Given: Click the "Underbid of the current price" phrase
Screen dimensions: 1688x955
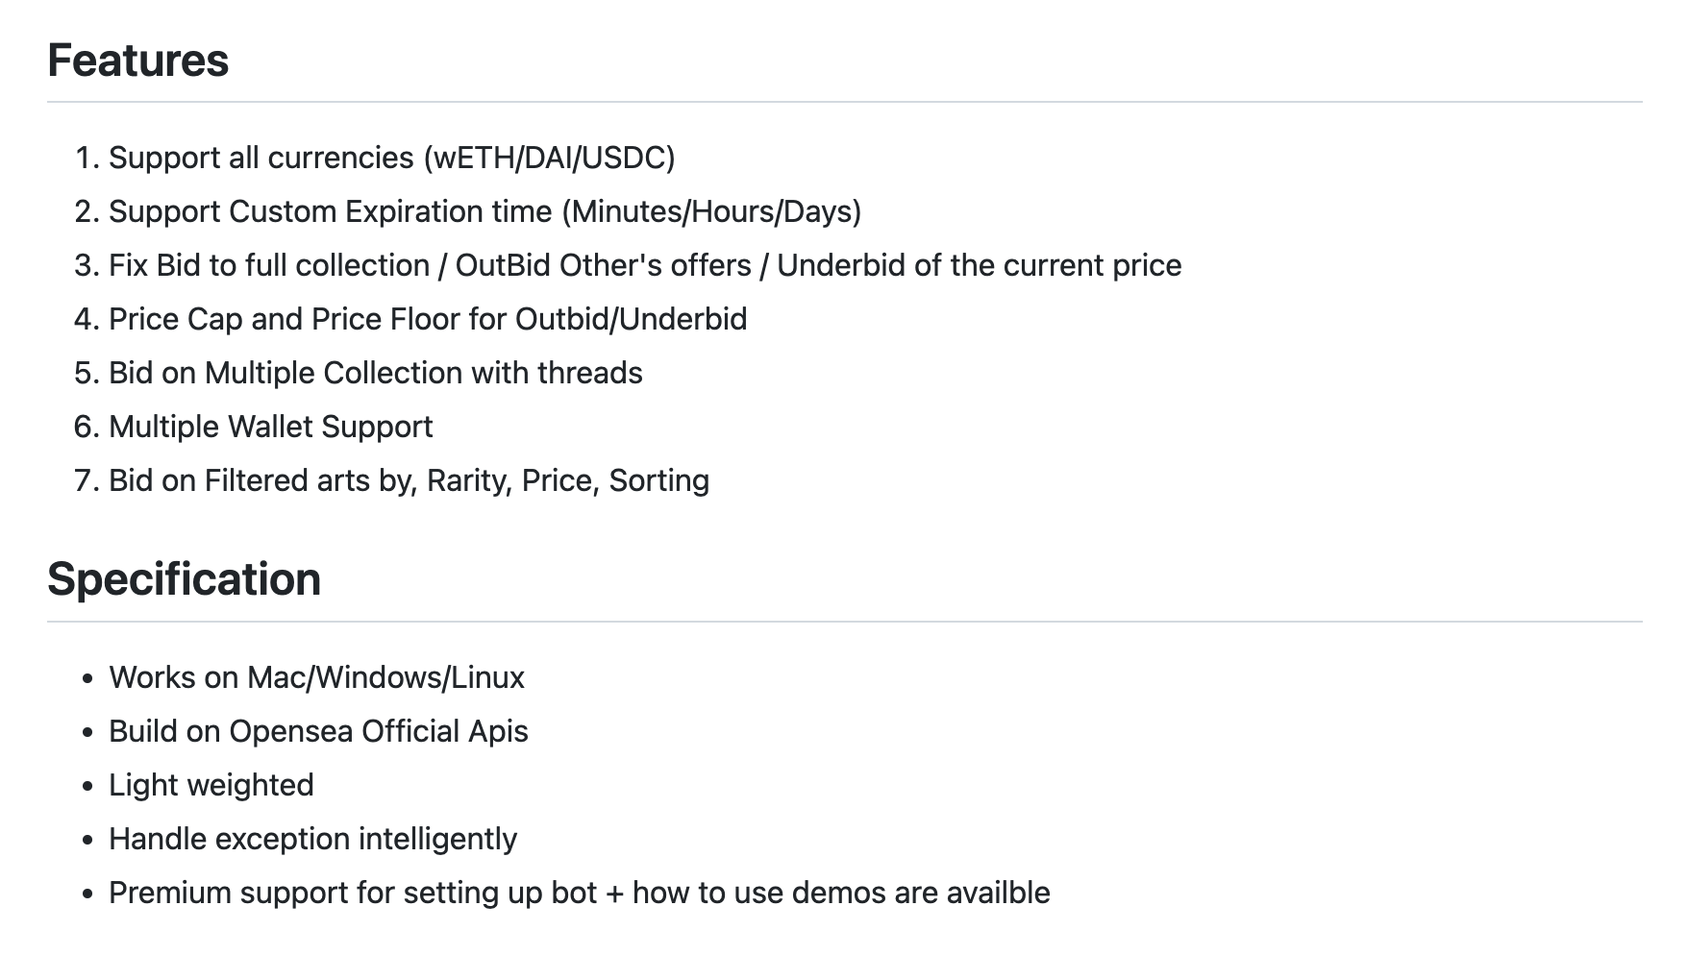Looking at the screenshot, I should [x=979, y=265].
